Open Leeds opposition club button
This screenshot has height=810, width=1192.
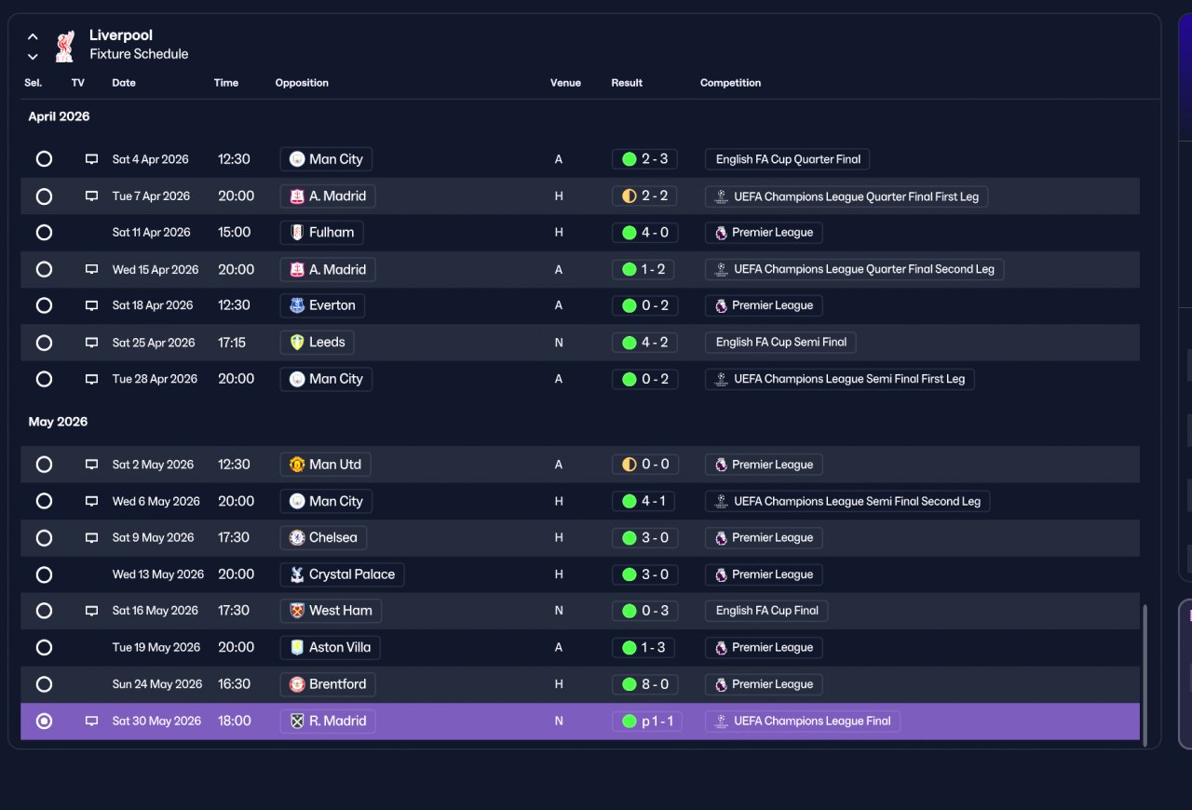pos(317,343)
